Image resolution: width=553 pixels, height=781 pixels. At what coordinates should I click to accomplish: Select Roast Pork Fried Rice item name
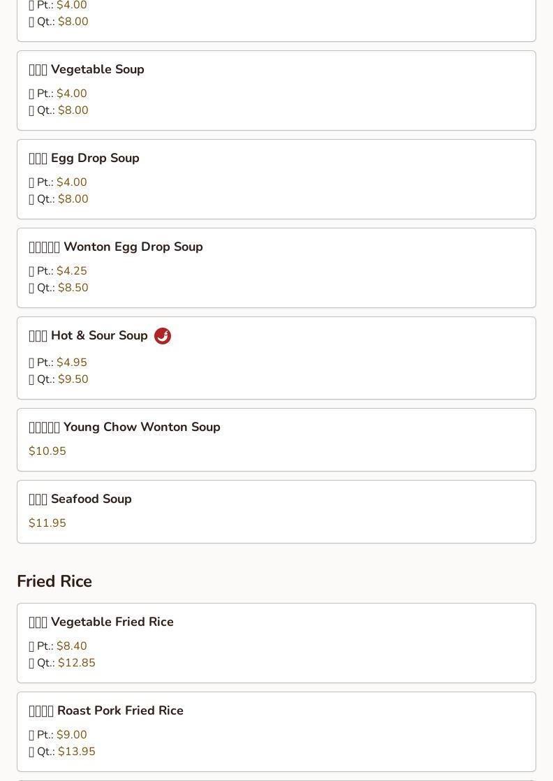pos(106,710)
